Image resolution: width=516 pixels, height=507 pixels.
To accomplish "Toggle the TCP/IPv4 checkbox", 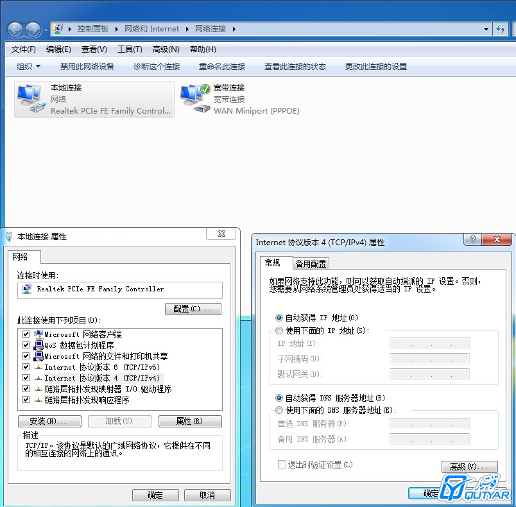I will [x=26, y=377].
